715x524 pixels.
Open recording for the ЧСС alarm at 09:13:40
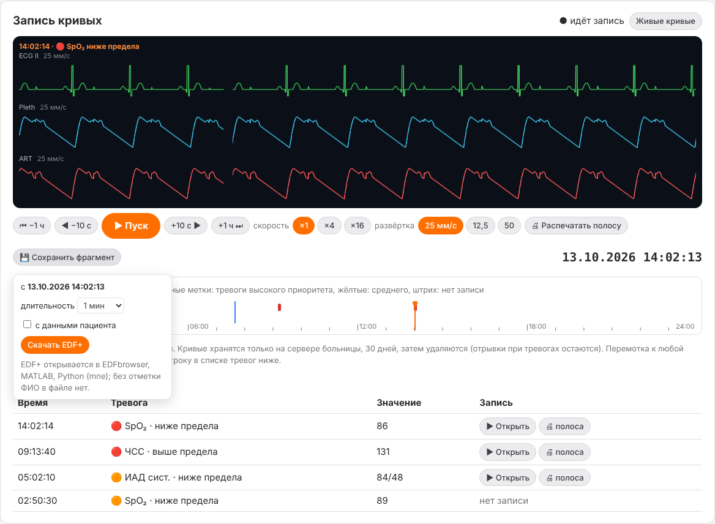(x=507, y=452)
